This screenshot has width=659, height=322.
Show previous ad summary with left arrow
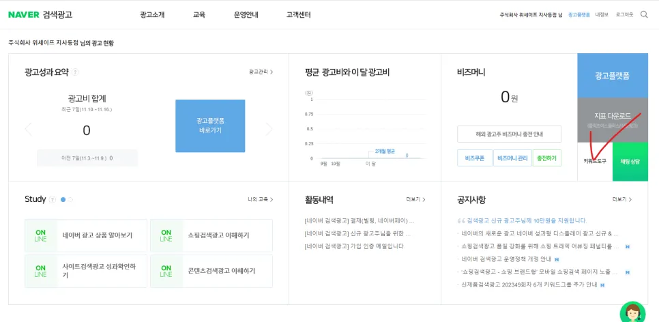coord(28,130)
